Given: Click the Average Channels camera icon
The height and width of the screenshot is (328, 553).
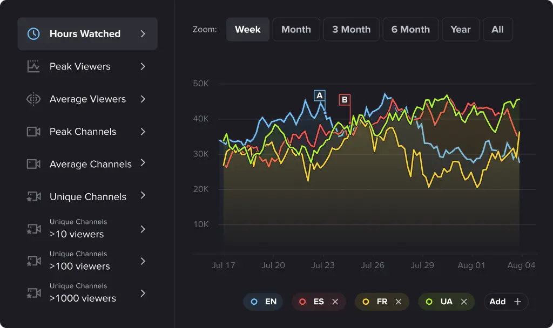Looking at the screenshot, I should 33,164.
